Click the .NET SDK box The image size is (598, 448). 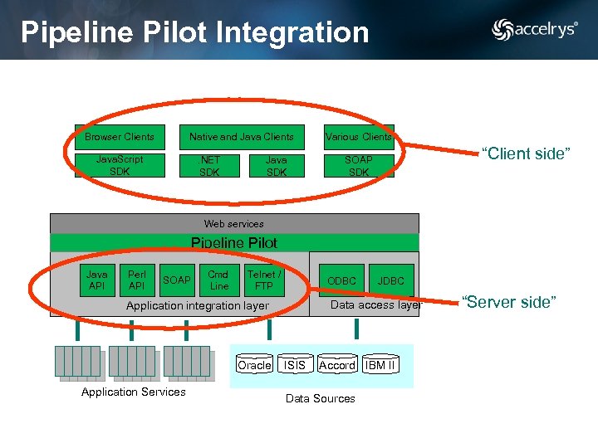[209, 166]
